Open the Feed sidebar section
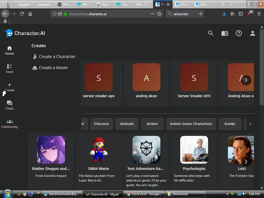This screenshot has height=198, width=264. [x=10, y=69]
